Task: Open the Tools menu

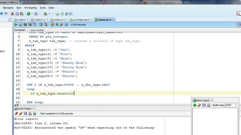Action: (x=43, y=7)
